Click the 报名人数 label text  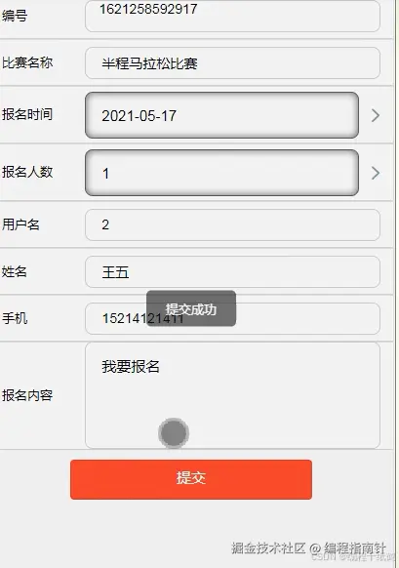pos(27,172)
